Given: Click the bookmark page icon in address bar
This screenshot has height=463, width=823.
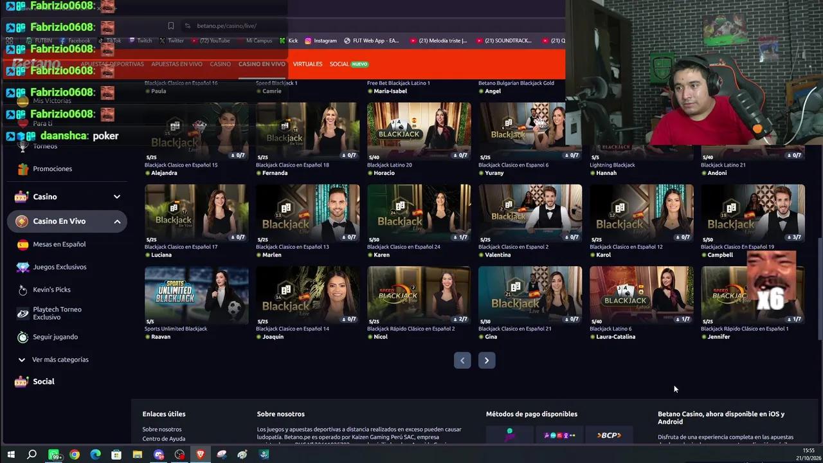Looking at the screenshot, I should 171,26.
